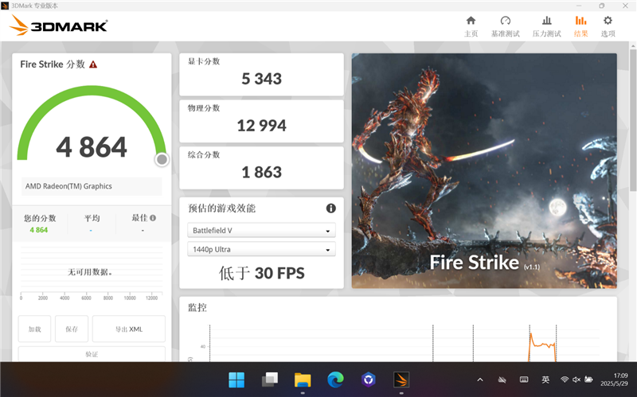Open the Windows Start menu

pyautogui.click(x=236, y=380)
